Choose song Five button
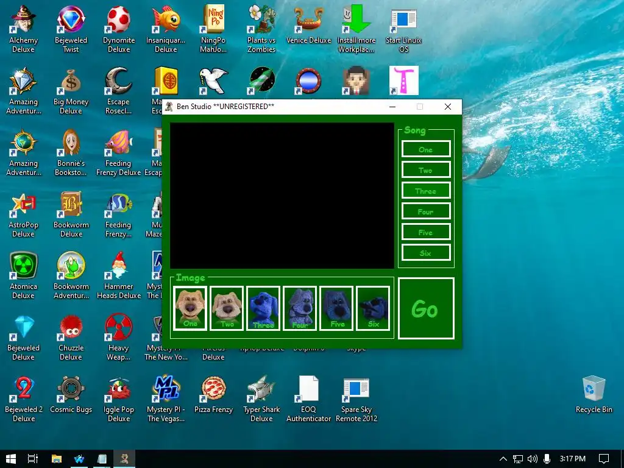This screenshot has height=468, width=624. coord(426,232)
